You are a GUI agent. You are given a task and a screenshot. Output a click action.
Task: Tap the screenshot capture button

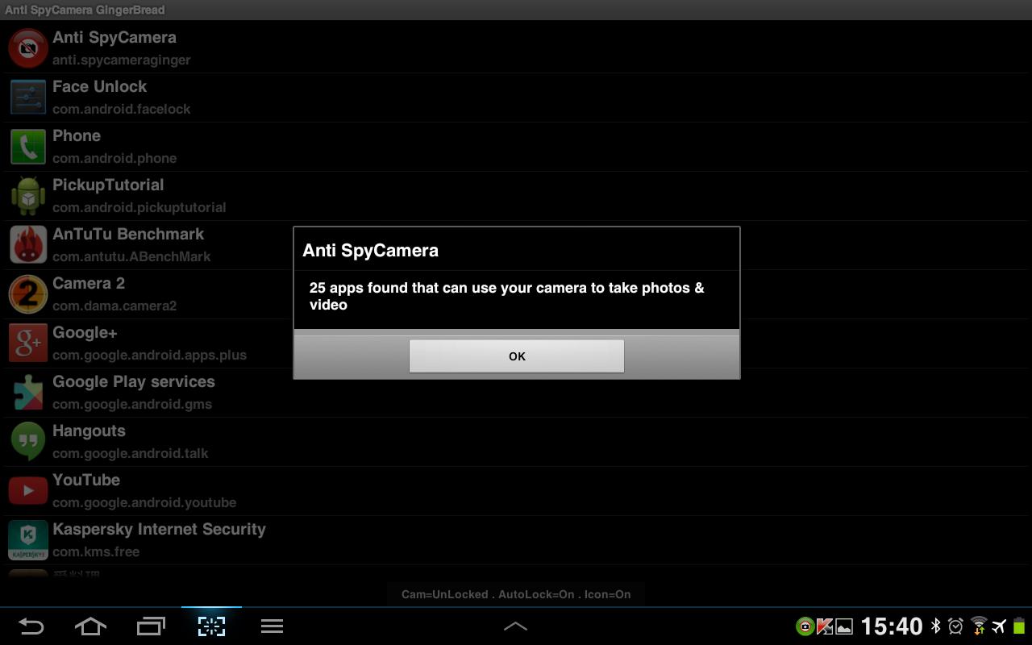pos(211,626)
